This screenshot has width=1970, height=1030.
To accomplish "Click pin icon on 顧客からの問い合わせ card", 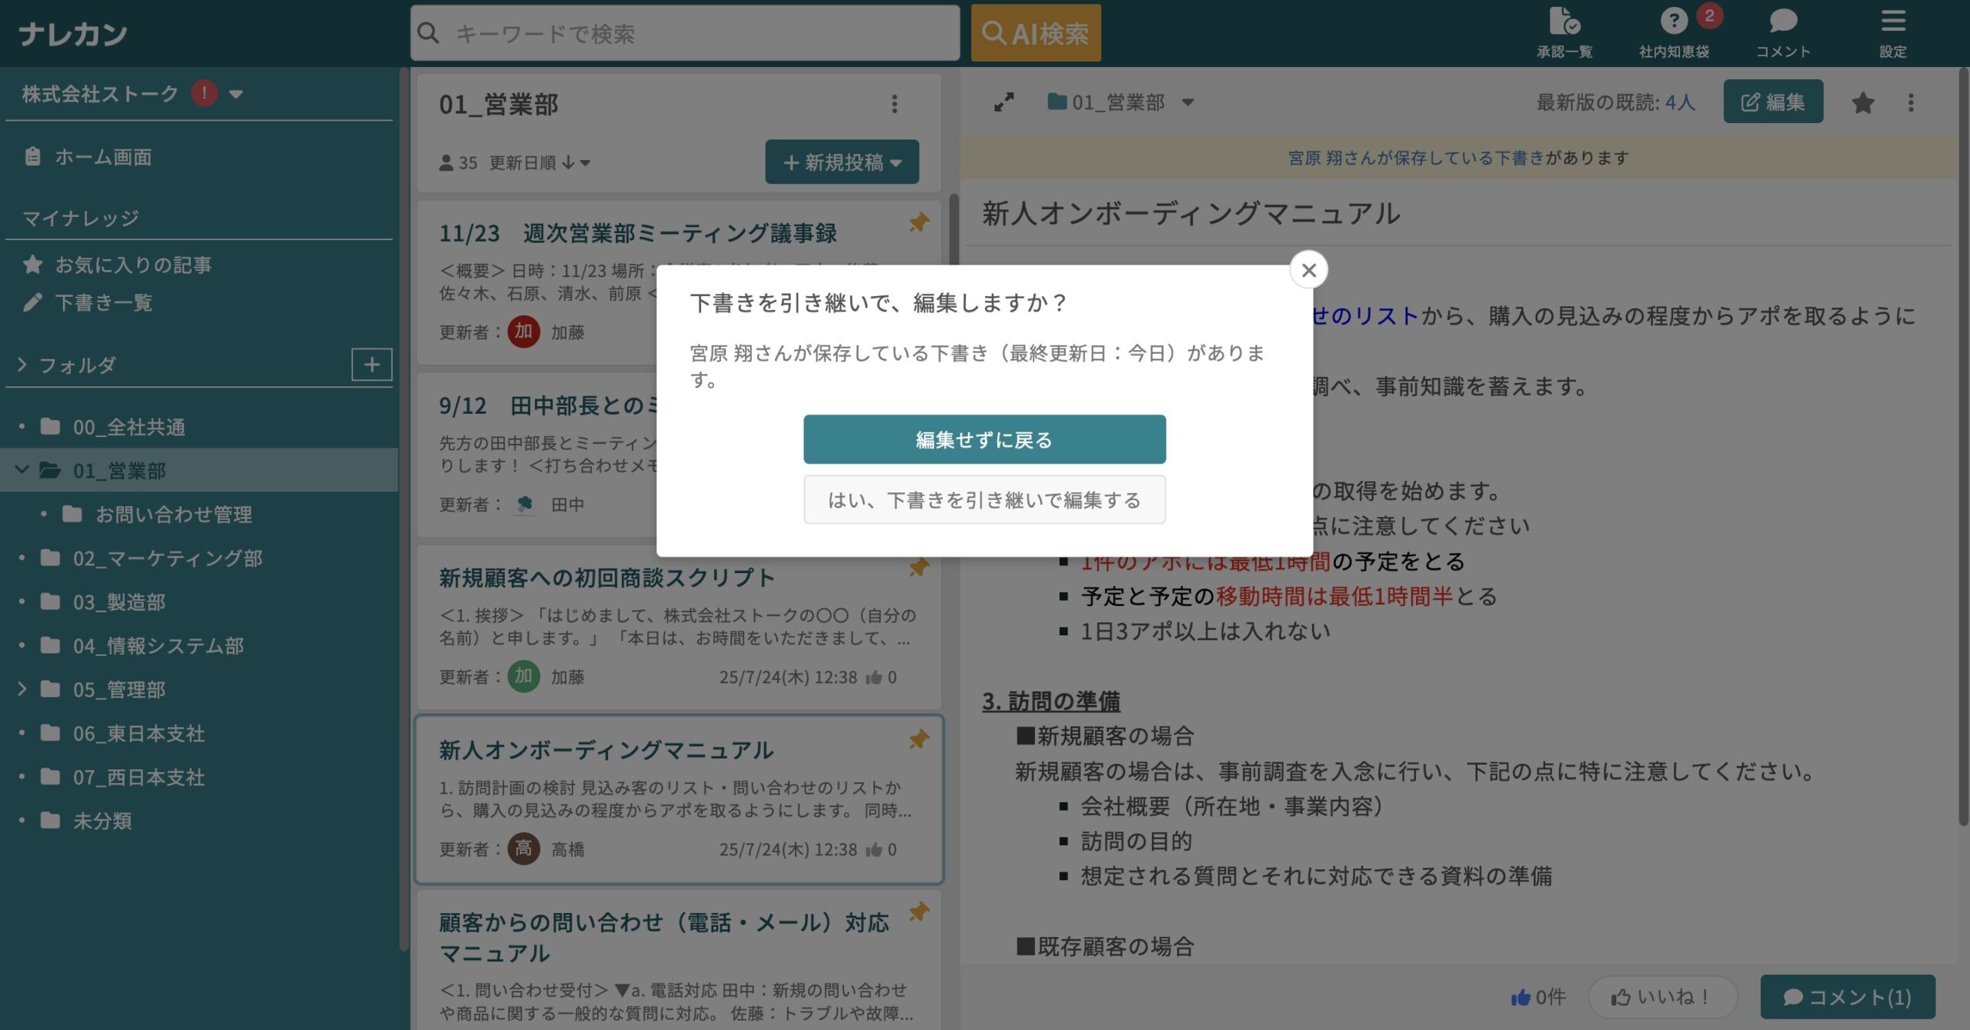I will coord(919,912).
